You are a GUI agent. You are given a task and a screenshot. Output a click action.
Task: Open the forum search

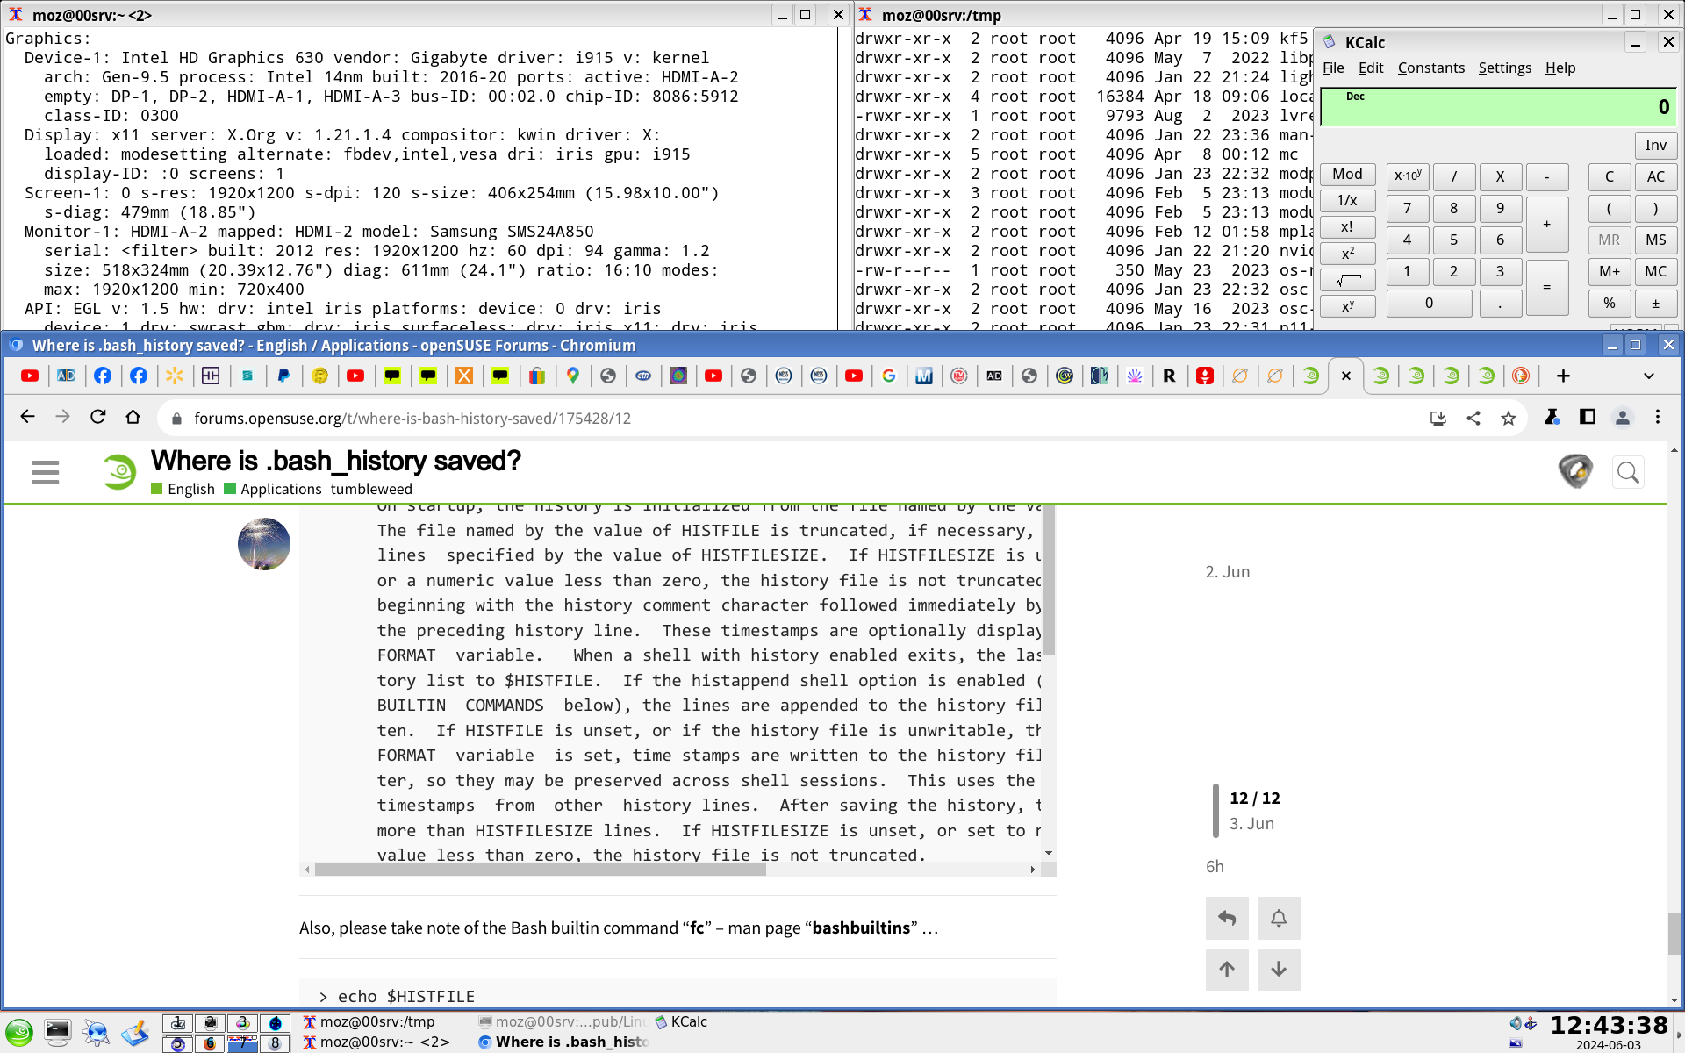pyautogui.click(x=1628, y=472)
